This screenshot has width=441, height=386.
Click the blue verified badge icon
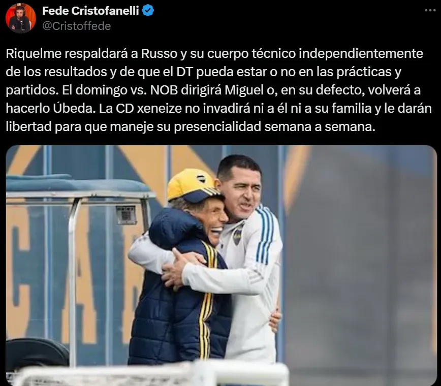(148, 11)
